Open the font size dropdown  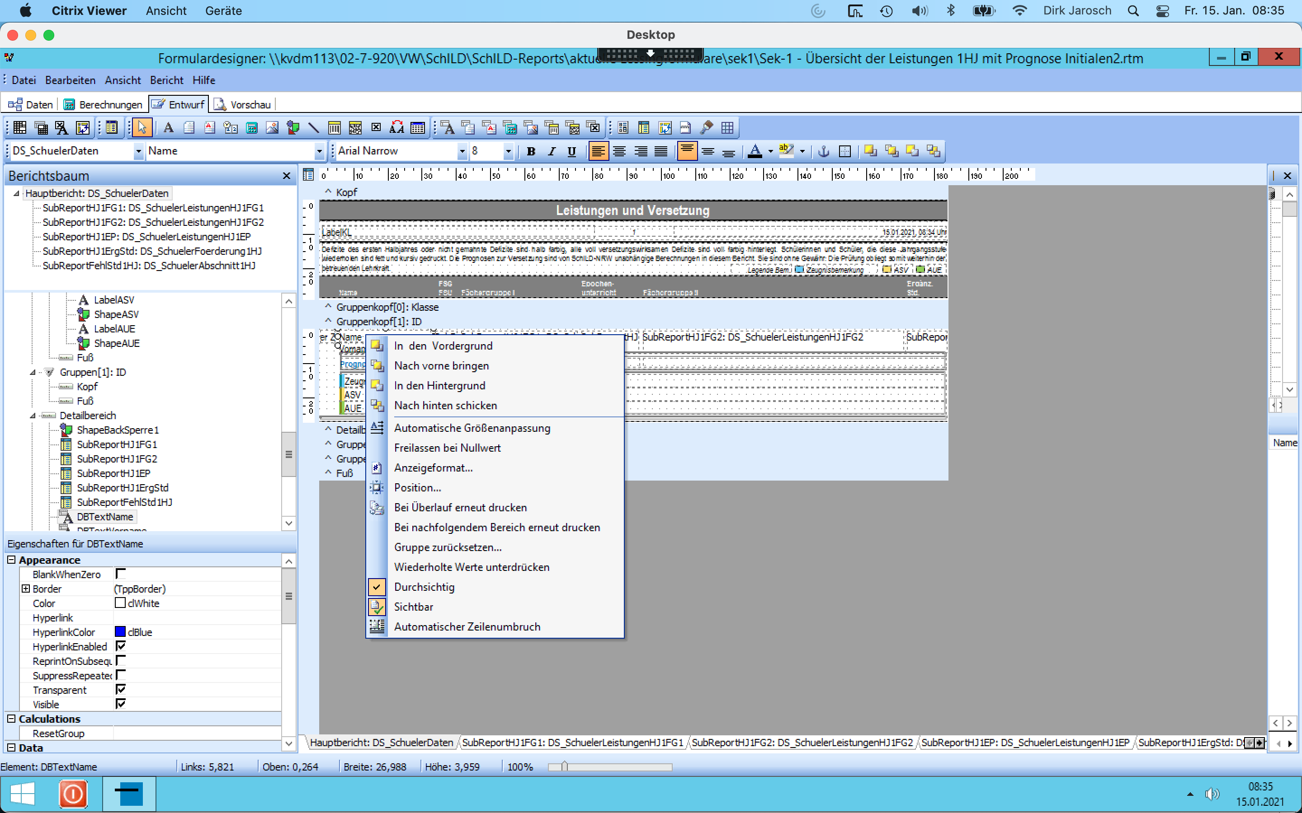(508, 152)
